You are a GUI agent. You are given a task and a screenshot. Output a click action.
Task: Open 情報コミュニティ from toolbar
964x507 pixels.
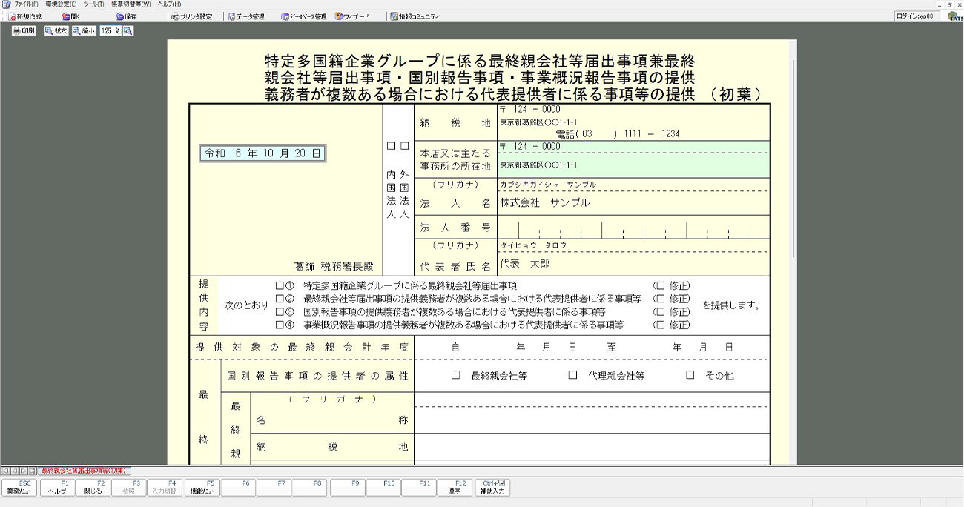415,16
